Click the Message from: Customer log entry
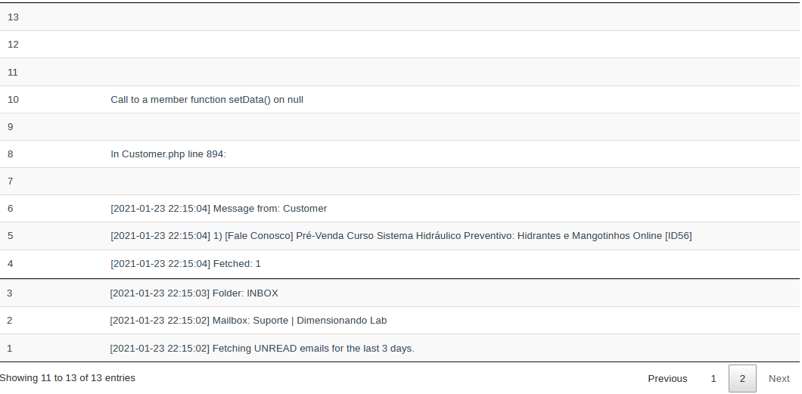The height and width of the screenshot is (394, 802). click(219, 209)
